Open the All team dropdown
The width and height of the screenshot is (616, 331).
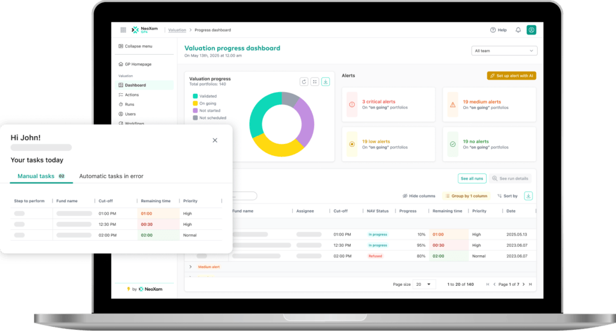(x=504, y=51)
